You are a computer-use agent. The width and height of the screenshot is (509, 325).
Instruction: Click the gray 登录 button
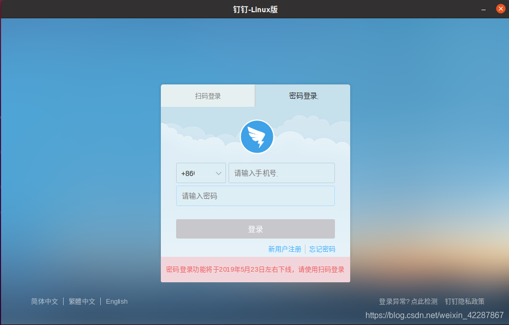256,229
